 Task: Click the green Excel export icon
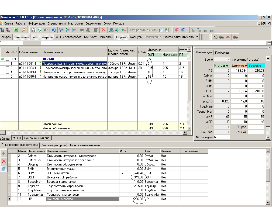[16, 30]
